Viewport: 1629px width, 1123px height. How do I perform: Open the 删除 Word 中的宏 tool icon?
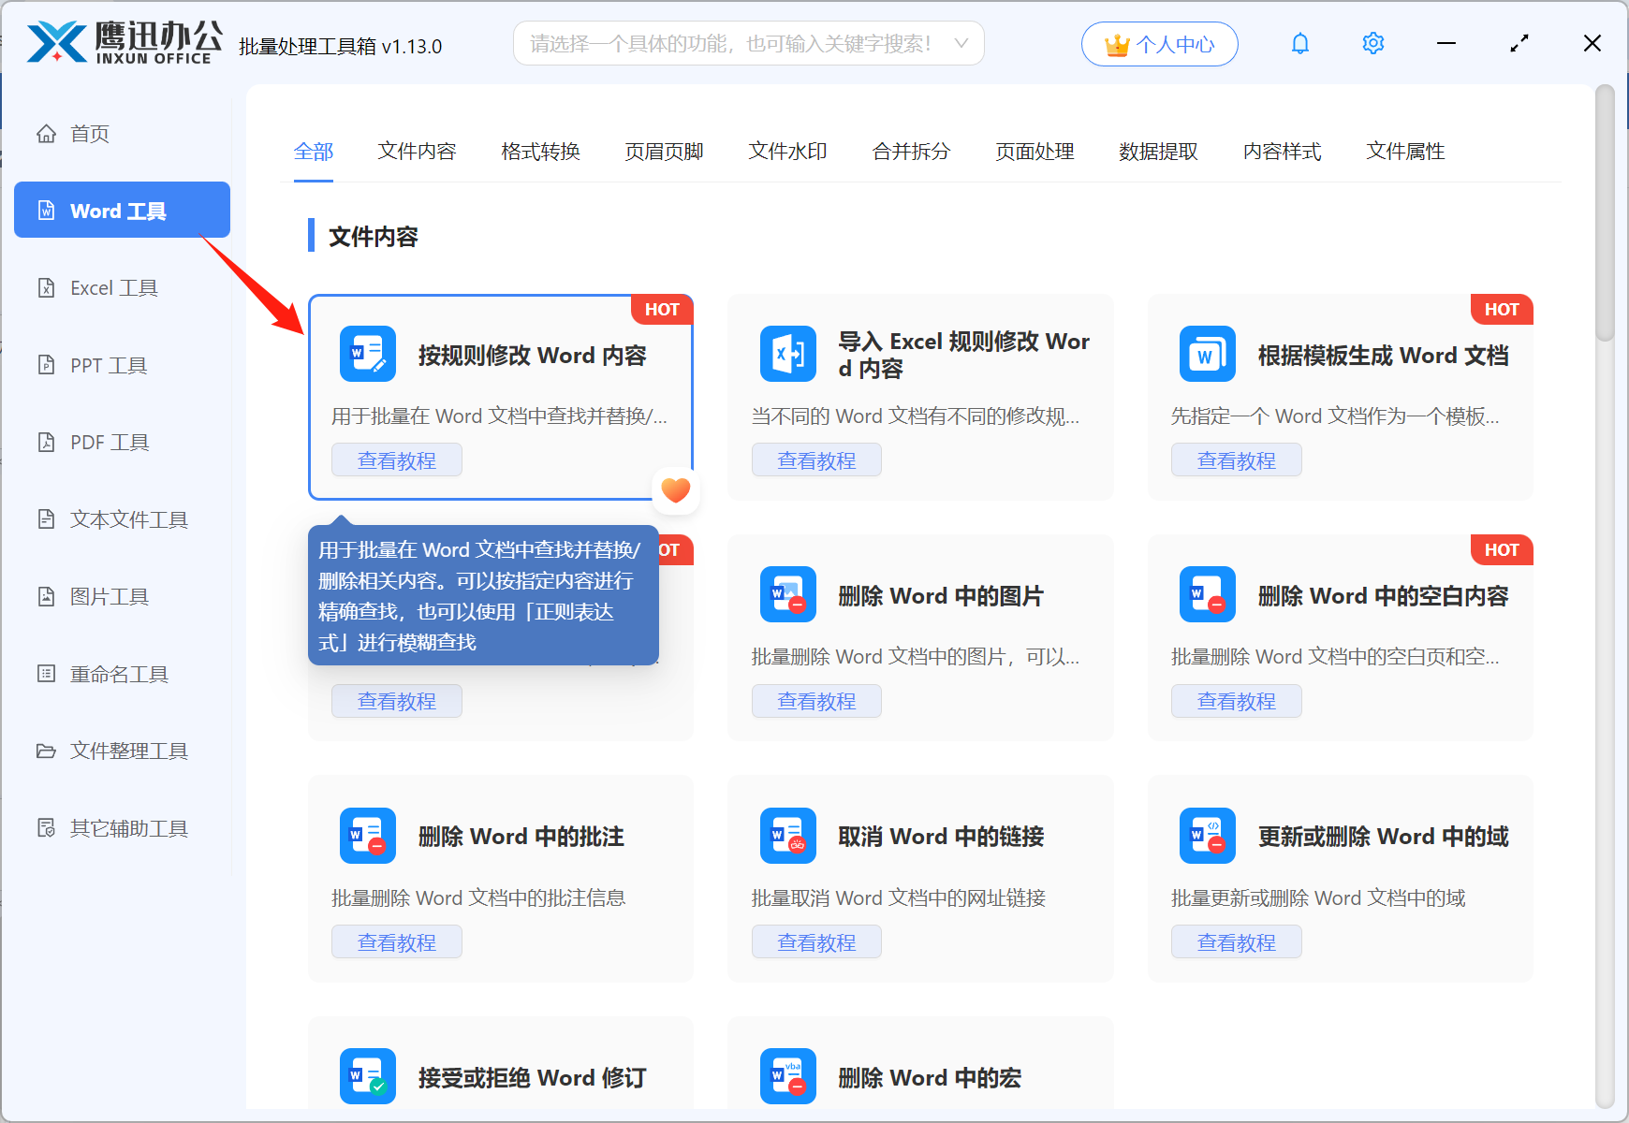[787, 1076]
